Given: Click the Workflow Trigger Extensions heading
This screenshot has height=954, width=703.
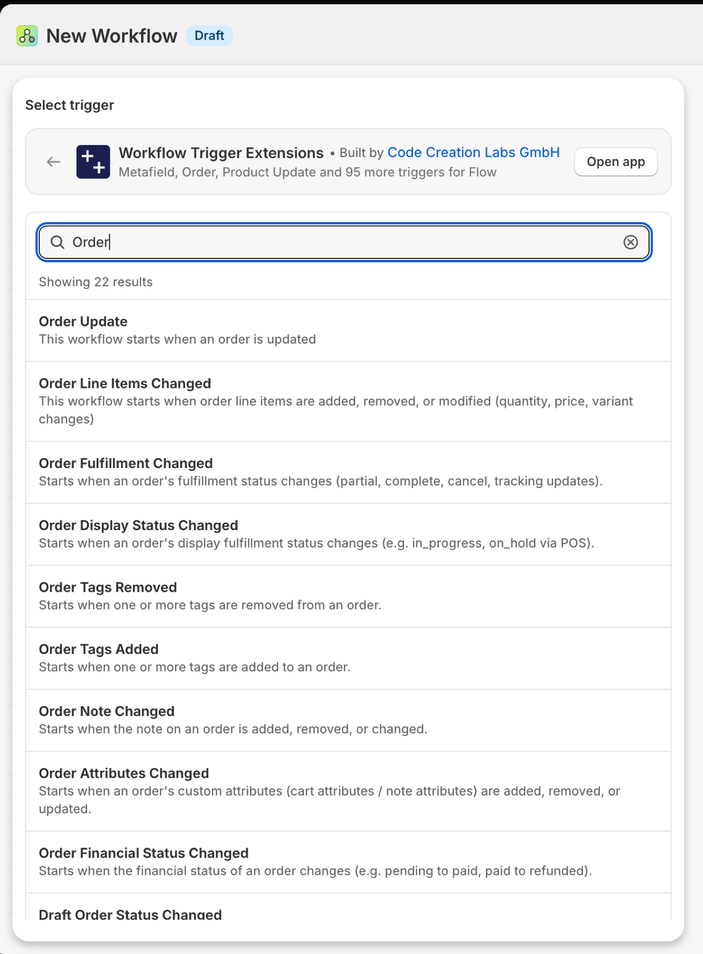Looking at the screenshot, I should click(x=221, y=153).
